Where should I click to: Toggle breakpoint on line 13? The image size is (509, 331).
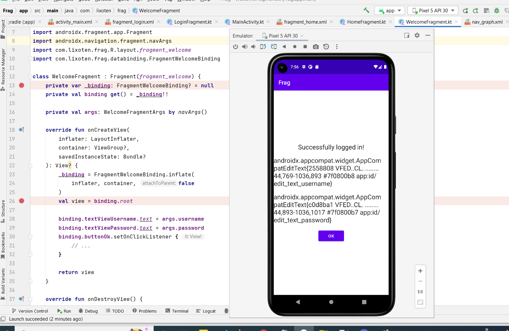pyautogui.click(x=22, y=85)
